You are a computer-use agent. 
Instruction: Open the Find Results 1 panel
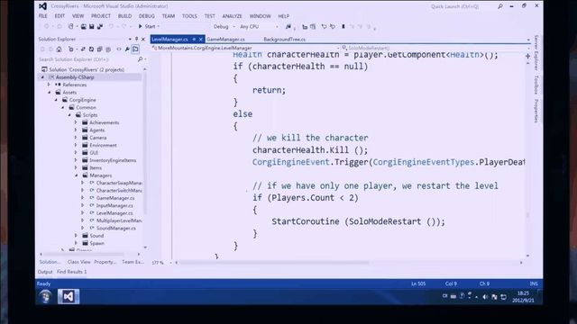coord(72,272)
